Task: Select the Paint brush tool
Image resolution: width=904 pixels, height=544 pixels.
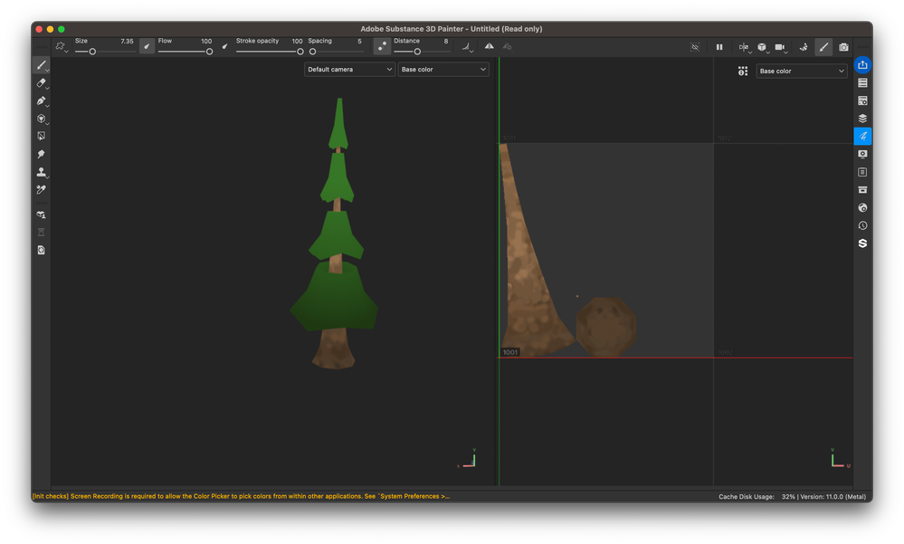Action: tap(41, 65)
